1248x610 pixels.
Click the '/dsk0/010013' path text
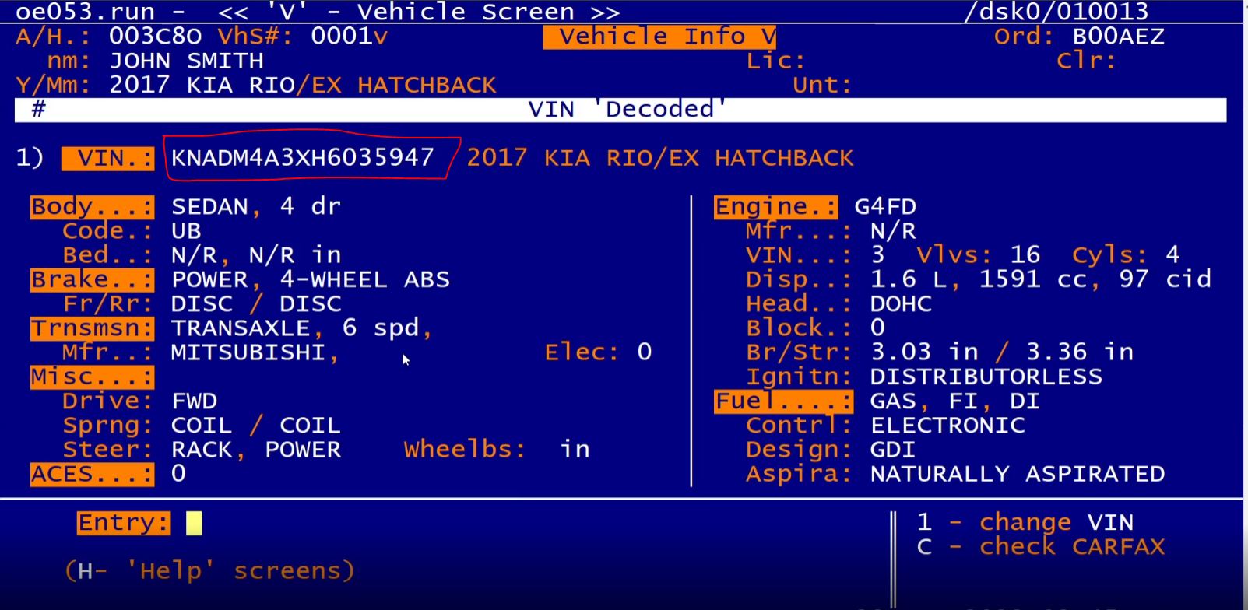[1056, 12]
